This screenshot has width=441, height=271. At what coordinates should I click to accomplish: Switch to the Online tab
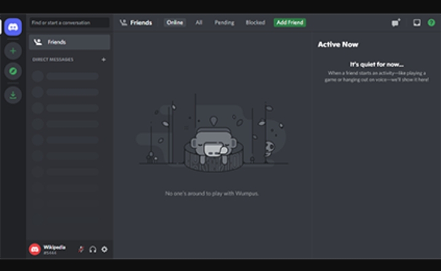pos(175,23)
